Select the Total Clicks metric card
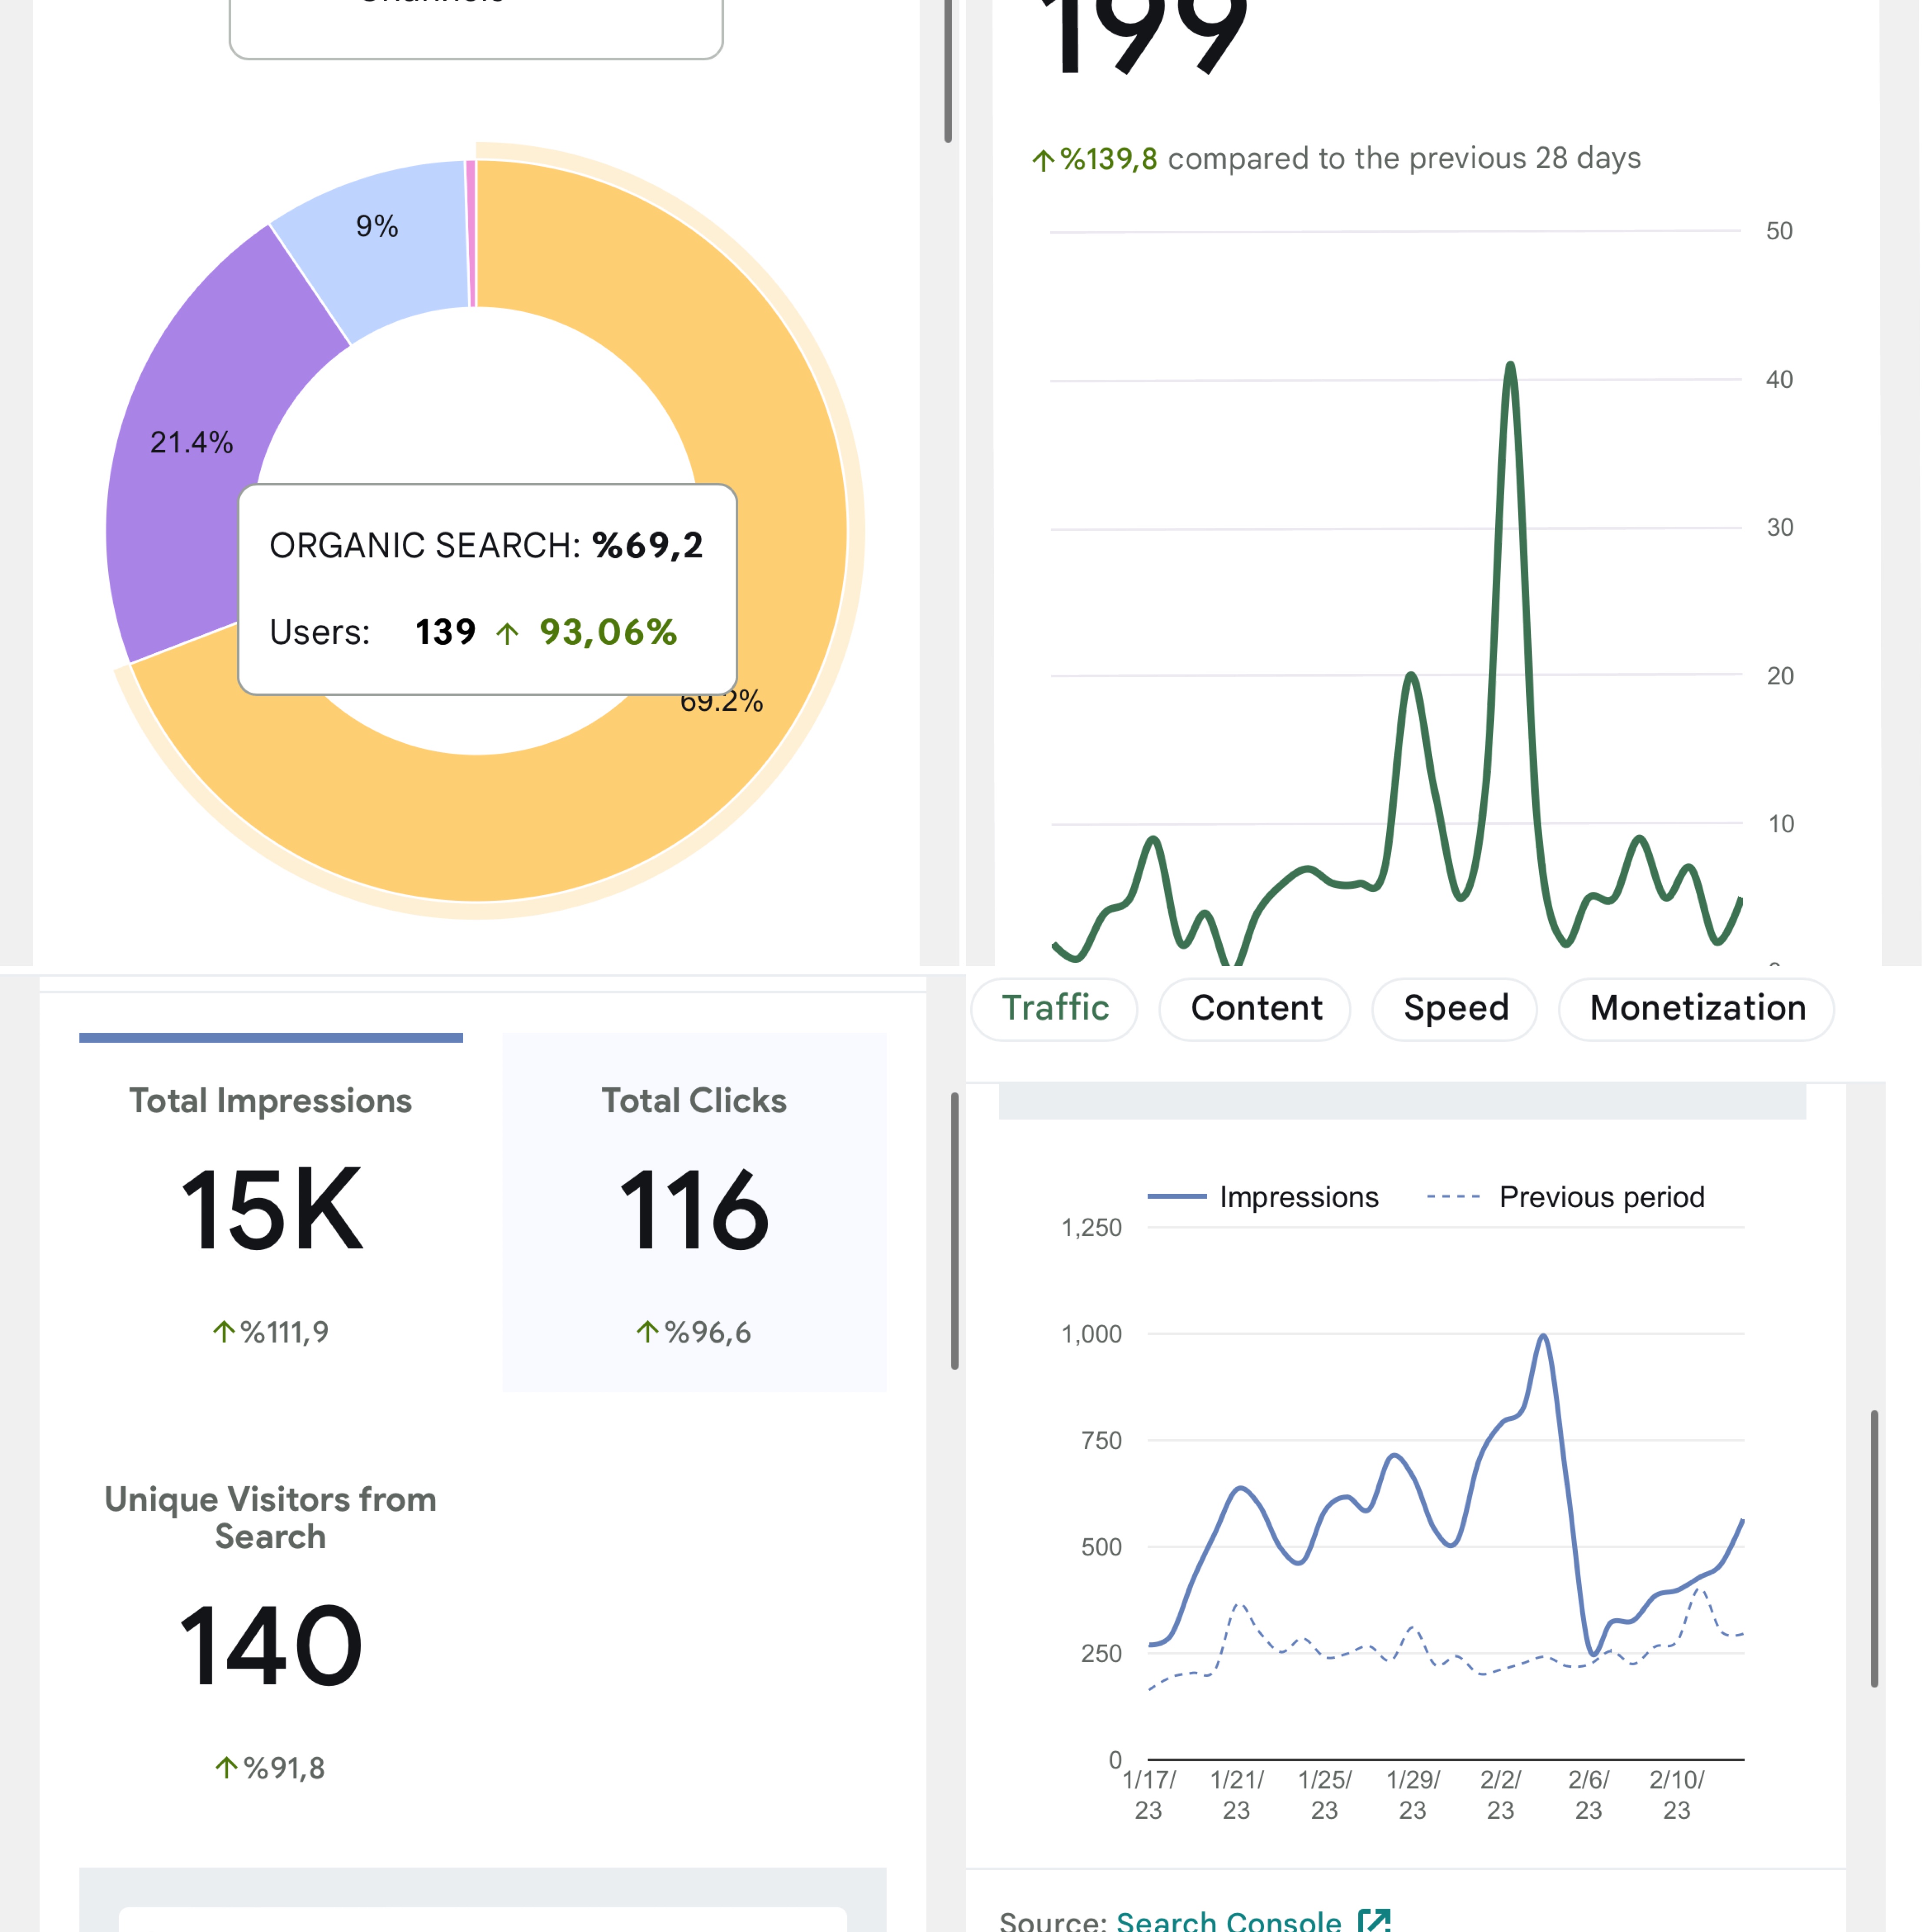 694,1212
